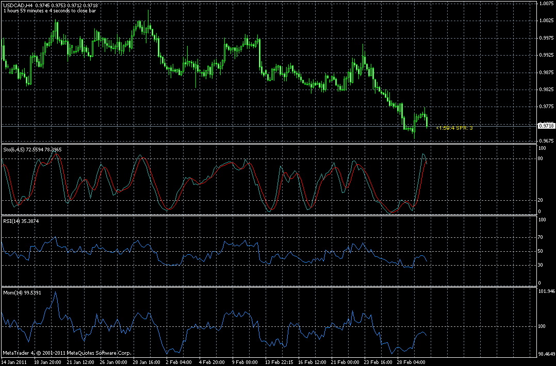Click the 98.4649 Momentum scale minimum

click(546, 354)
